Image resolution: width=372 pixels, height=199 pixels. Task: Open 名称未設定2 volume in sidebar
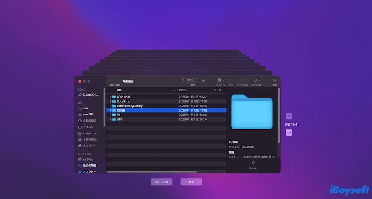pos(91,140)
